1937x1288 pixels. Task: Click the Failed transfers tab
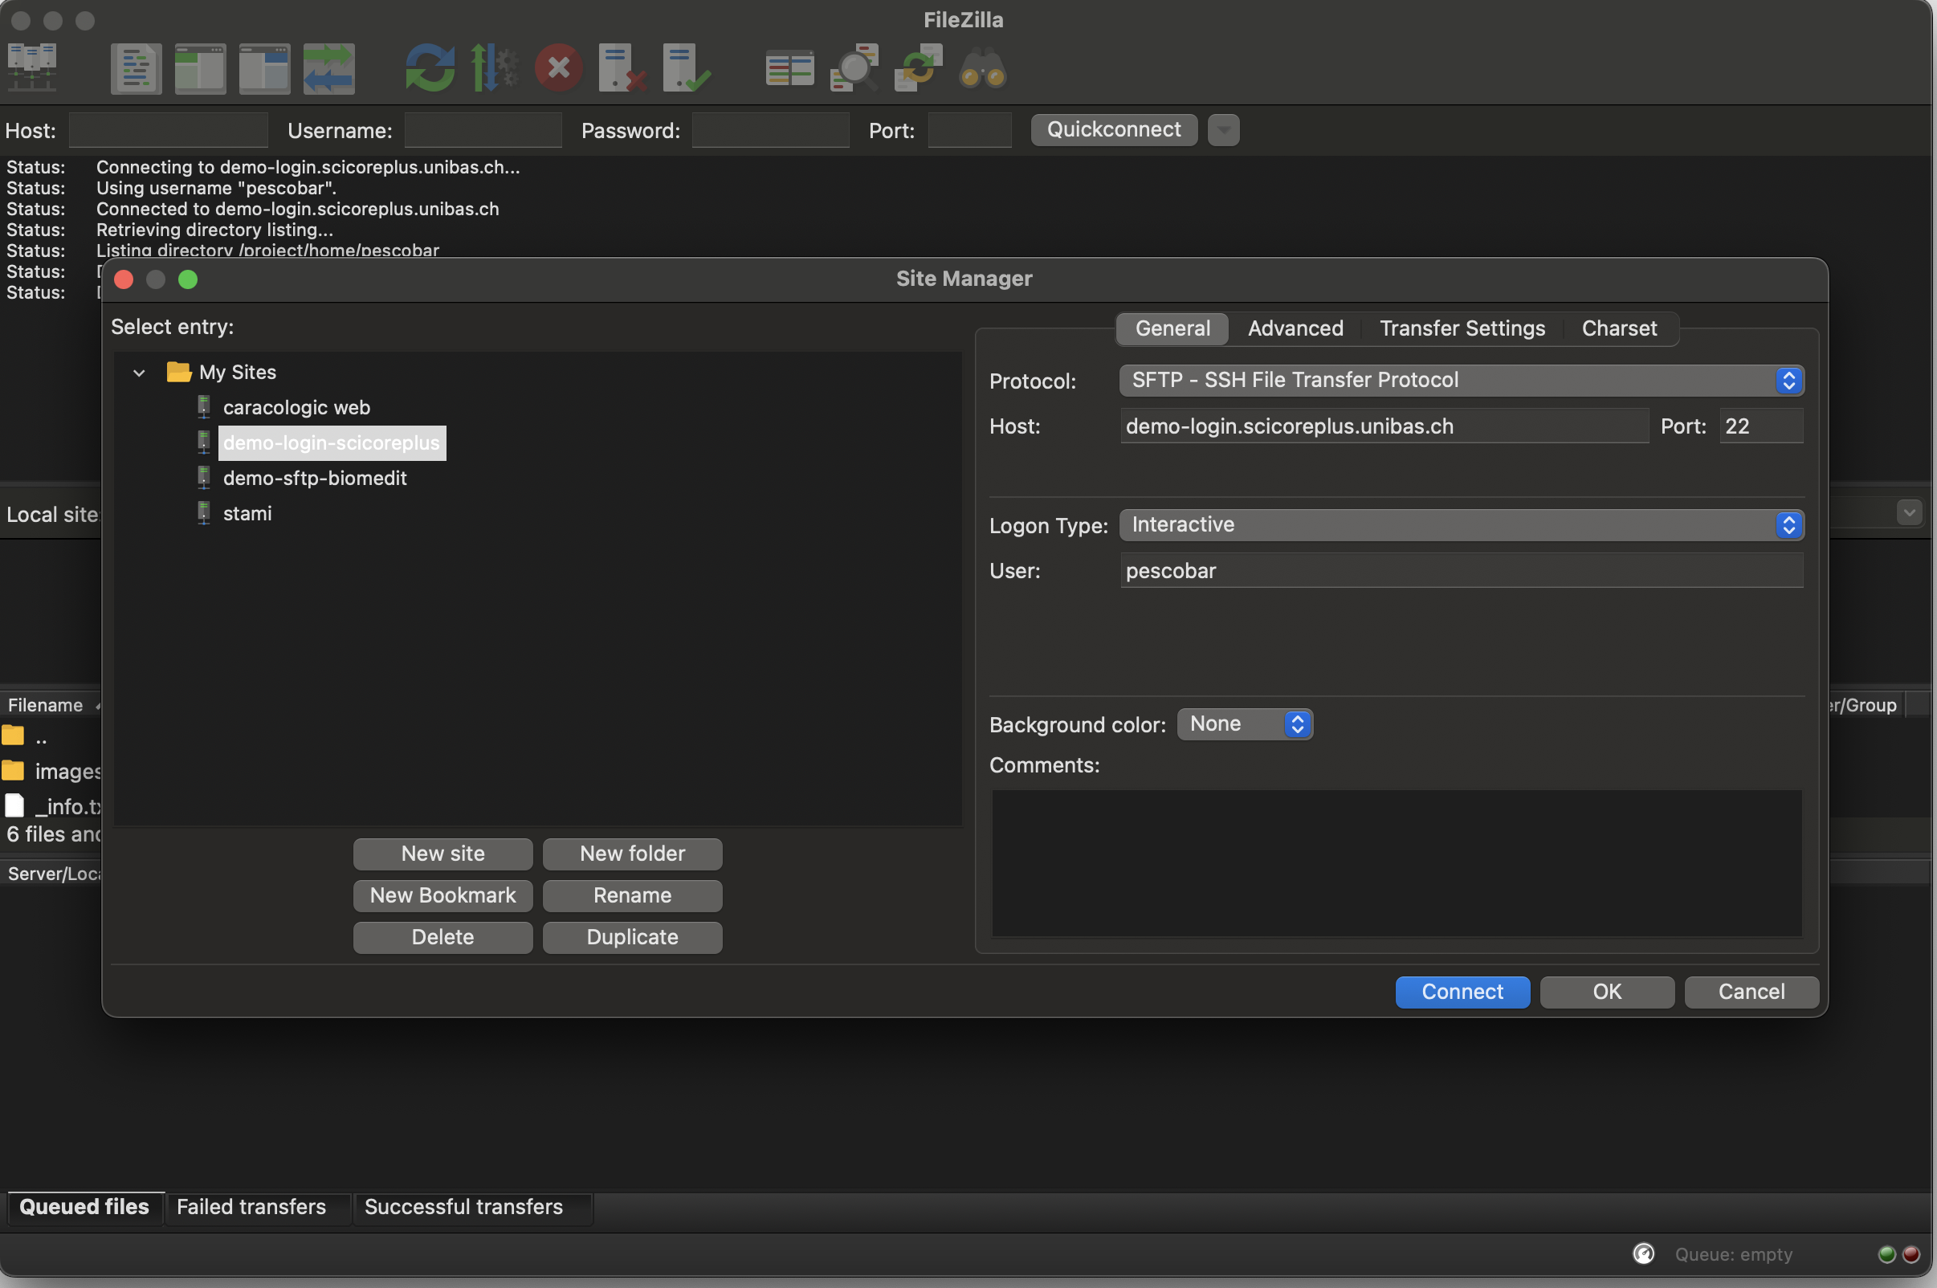251,1207
